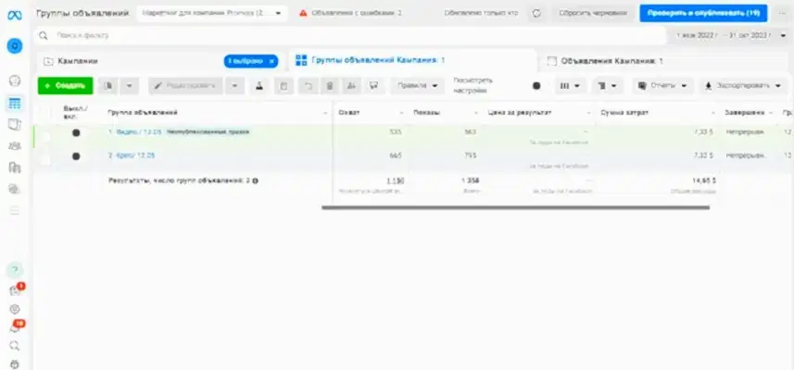Toggle on/off switch for first ad group
The width and height of the screenshot is (794, 370).
76,132
